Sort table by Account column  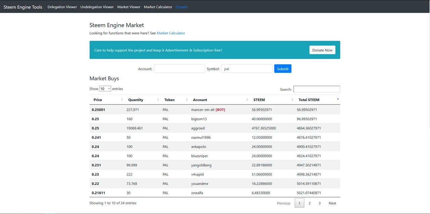pyautogui.click(x=219, y=100)
